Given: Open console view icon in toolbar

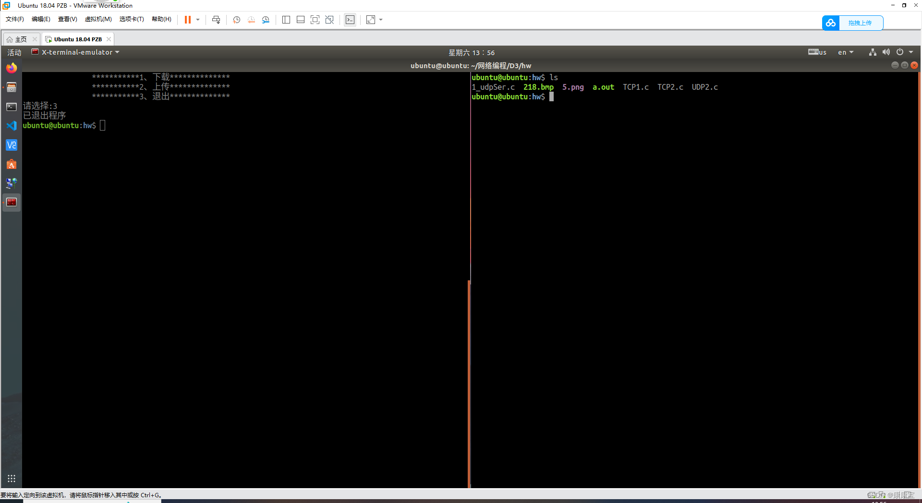Looking at the screenshot, I should coord(350,20).
